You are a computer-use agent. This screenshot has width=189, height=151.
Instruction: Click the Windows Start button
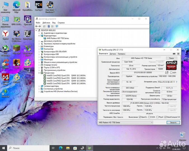[3, 148]
